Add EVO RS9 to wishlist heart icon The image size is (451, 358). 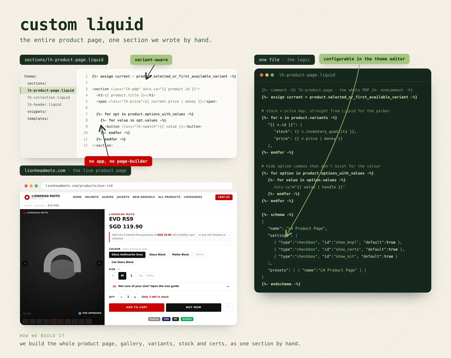pos(228,307)
